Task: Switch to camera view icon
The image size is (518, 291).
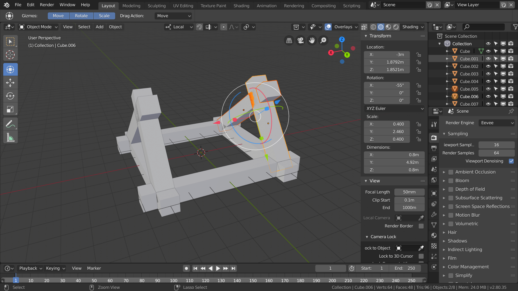Action: pos(300,40)
